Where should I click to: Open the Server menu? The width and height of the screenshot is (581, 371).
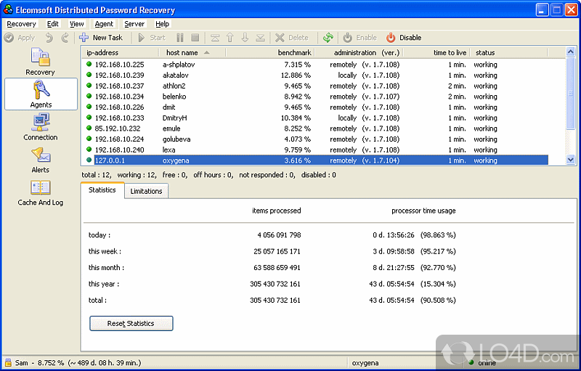[134, 24]
